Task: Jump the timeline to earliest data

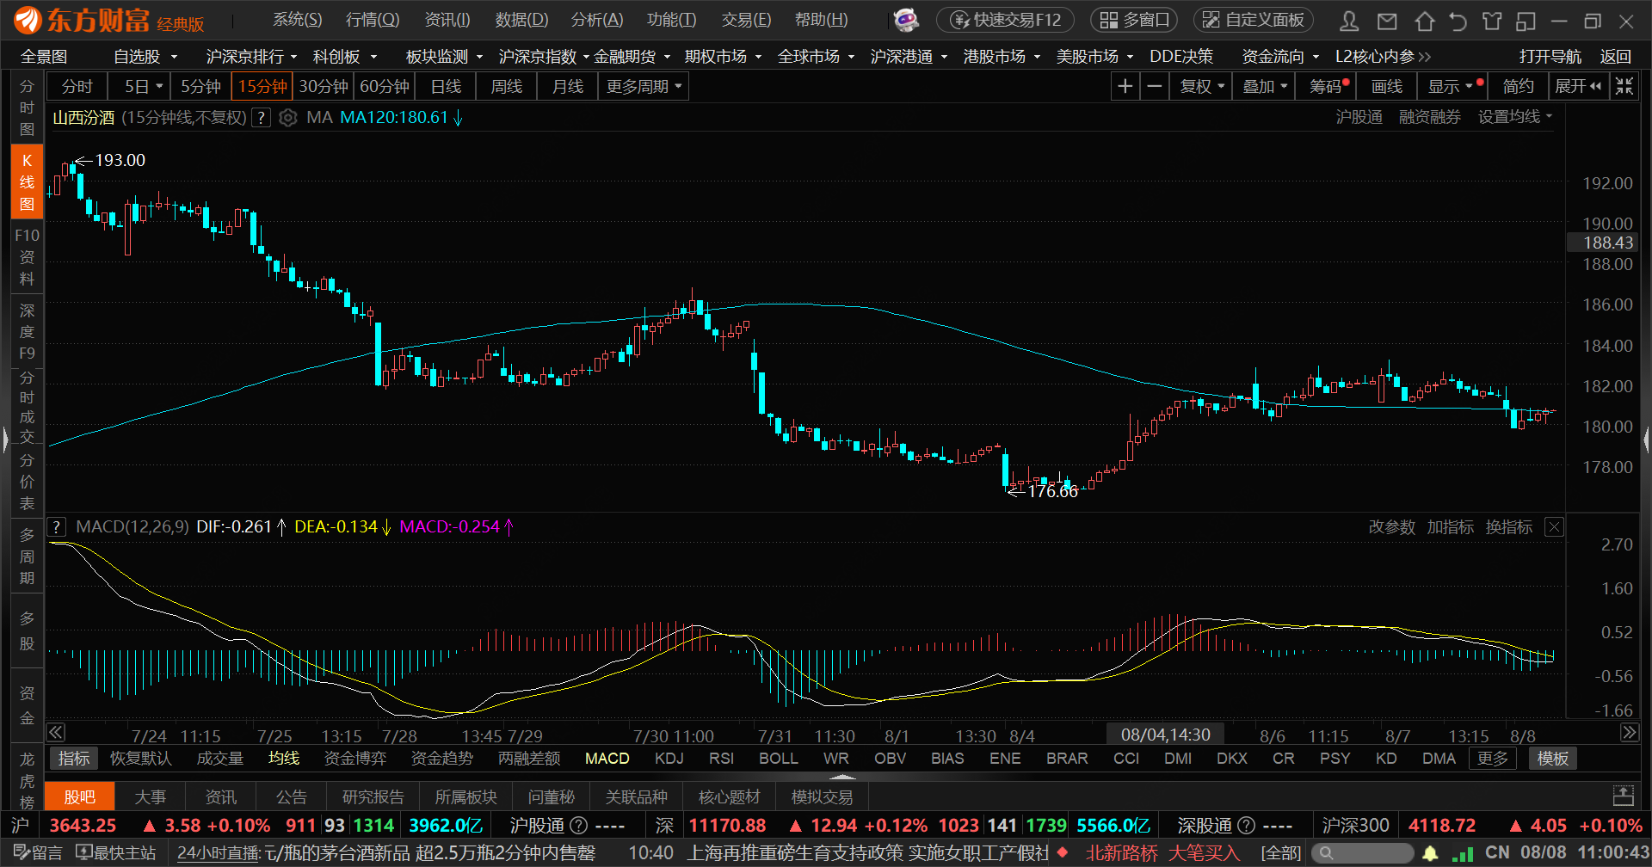Action: coord(56,733)
